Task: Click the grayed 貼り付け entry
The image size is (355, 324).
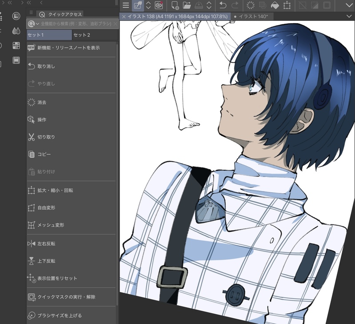Action: pos(71,172)
